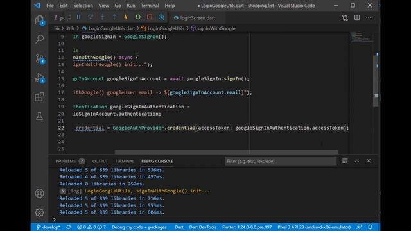Click Step Over in debug toolbar
The height and width of the screenshot is (231, 411).
(x=91, y=17)
